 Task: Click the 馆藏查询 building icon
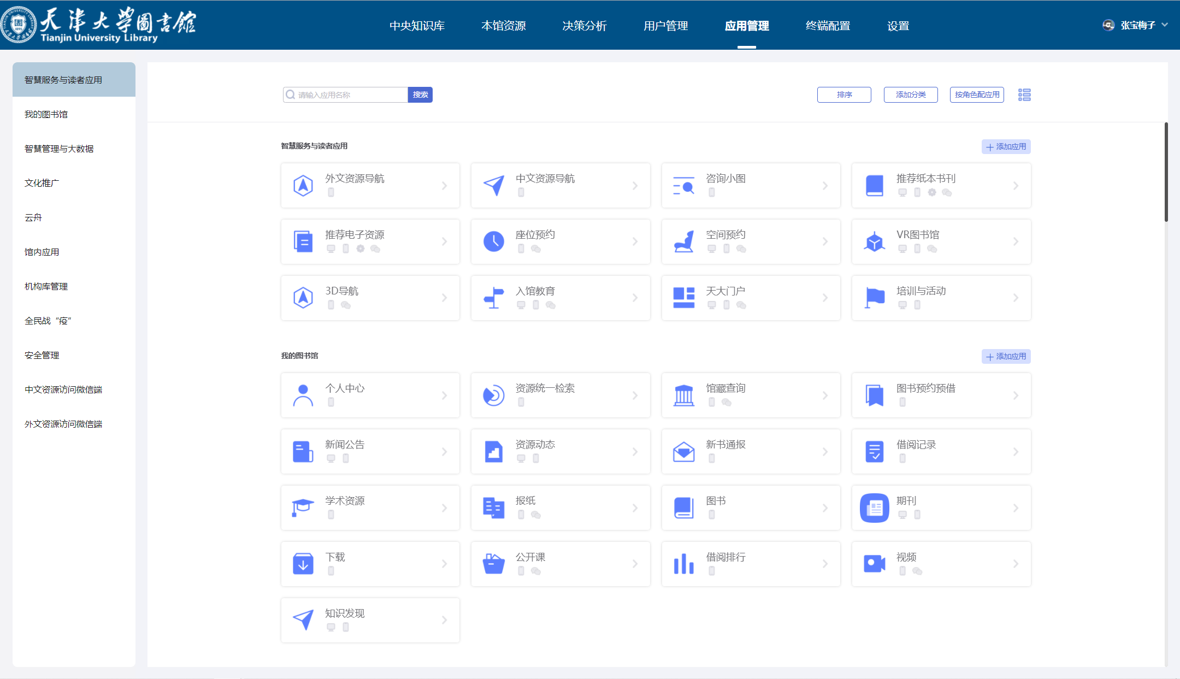pos(683,395)
